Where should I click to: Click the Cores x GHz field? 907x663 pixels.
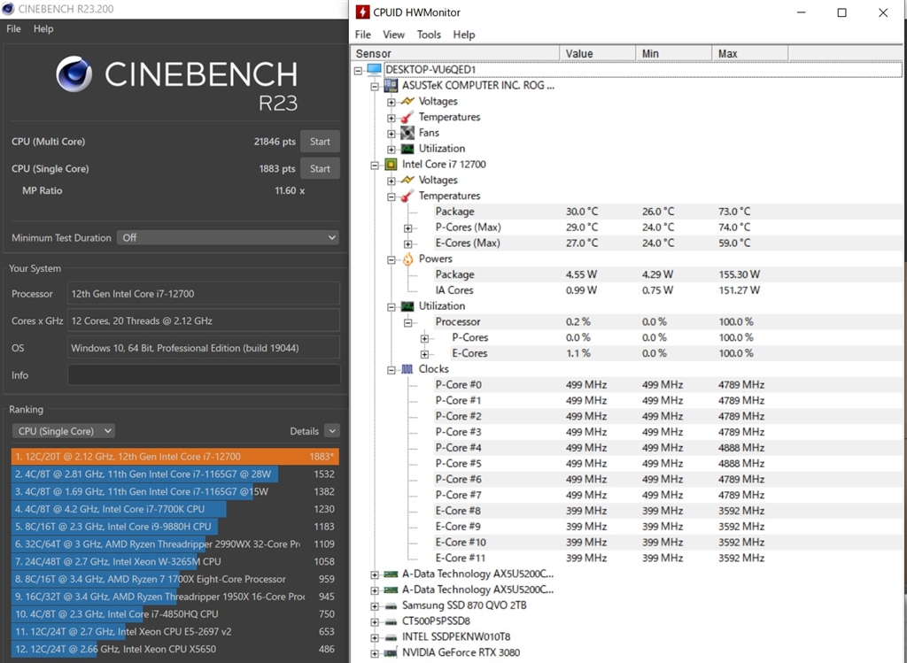204,320
